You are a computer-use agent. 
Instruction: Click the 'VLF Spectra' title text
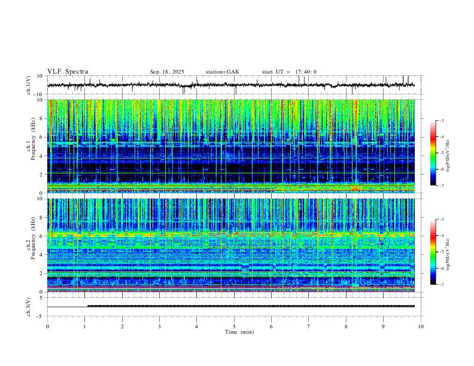(x=68, y=72)
